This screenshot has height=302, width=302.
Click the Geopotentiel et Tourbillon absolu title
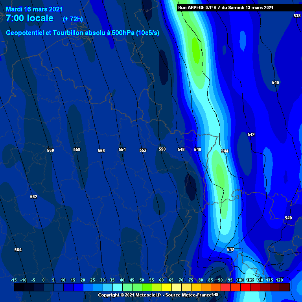point(82,33)
